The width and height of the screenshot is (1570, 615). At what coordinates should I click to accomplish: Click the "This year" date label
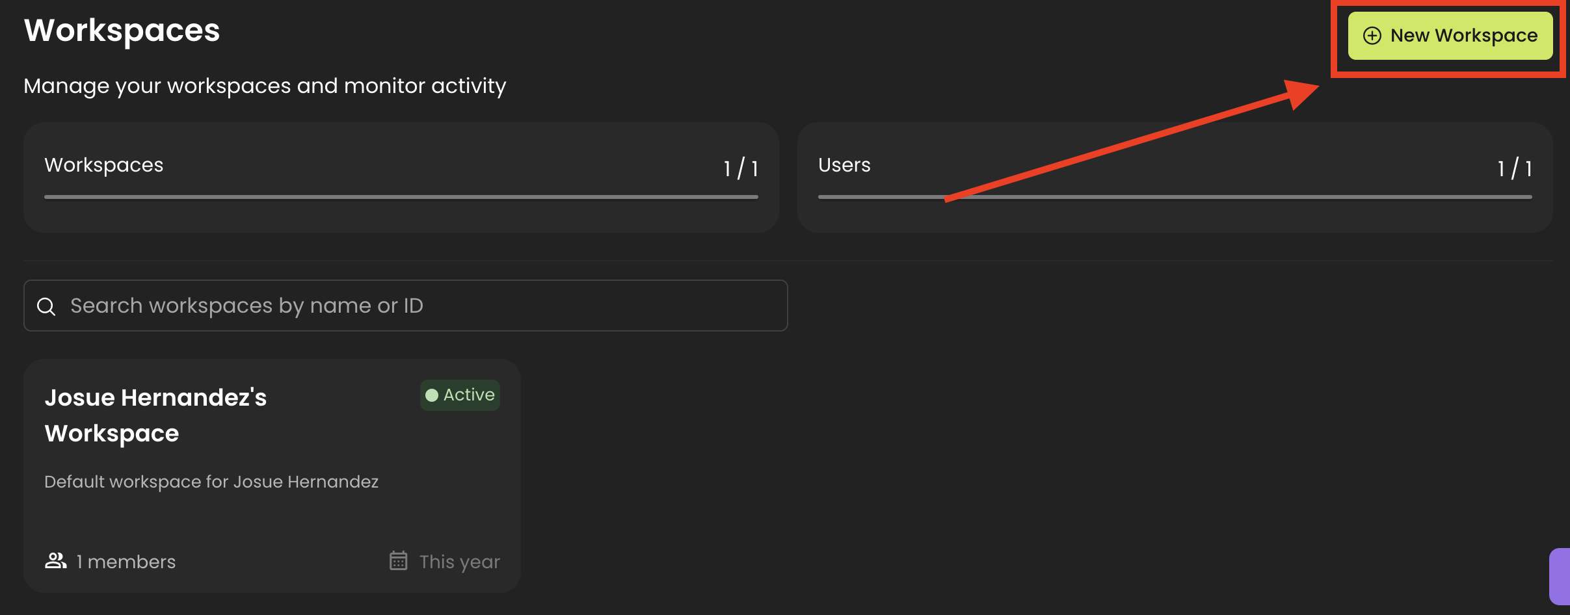(x=459, y=562)
